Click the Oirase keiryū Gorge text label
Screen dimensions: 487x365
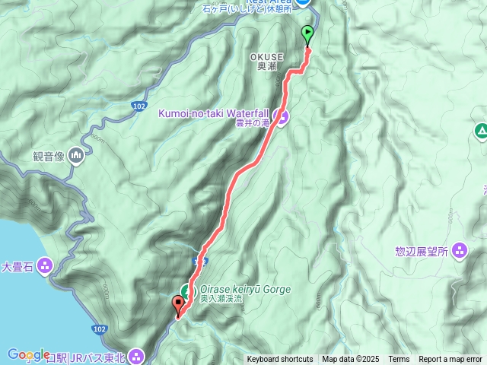tap(245, 289)
